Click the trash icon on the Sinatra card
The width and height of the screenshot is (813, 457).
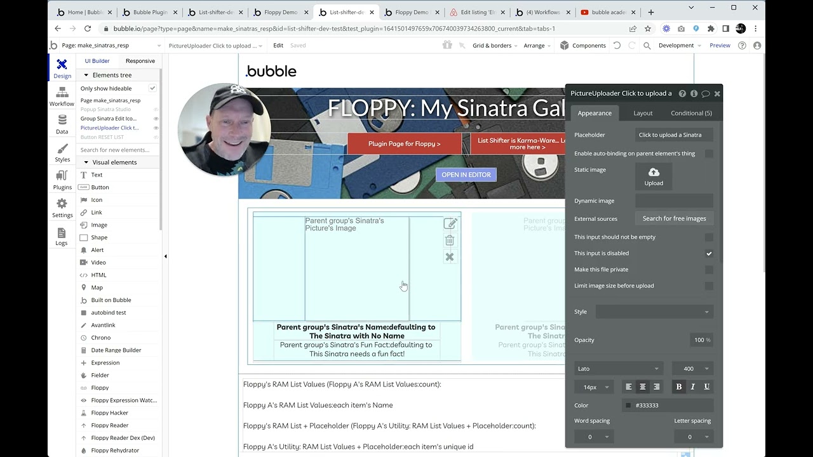point(450,240)
